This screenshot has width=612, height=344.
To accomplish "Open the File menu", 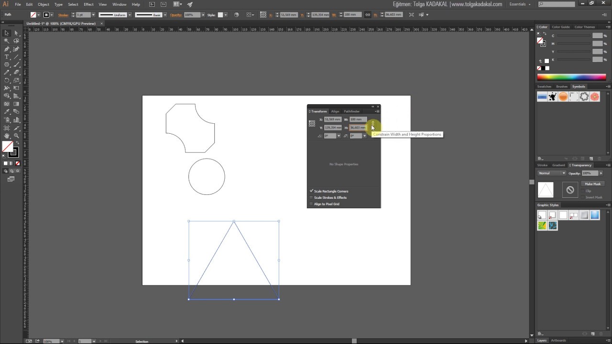I will point(18,4).
